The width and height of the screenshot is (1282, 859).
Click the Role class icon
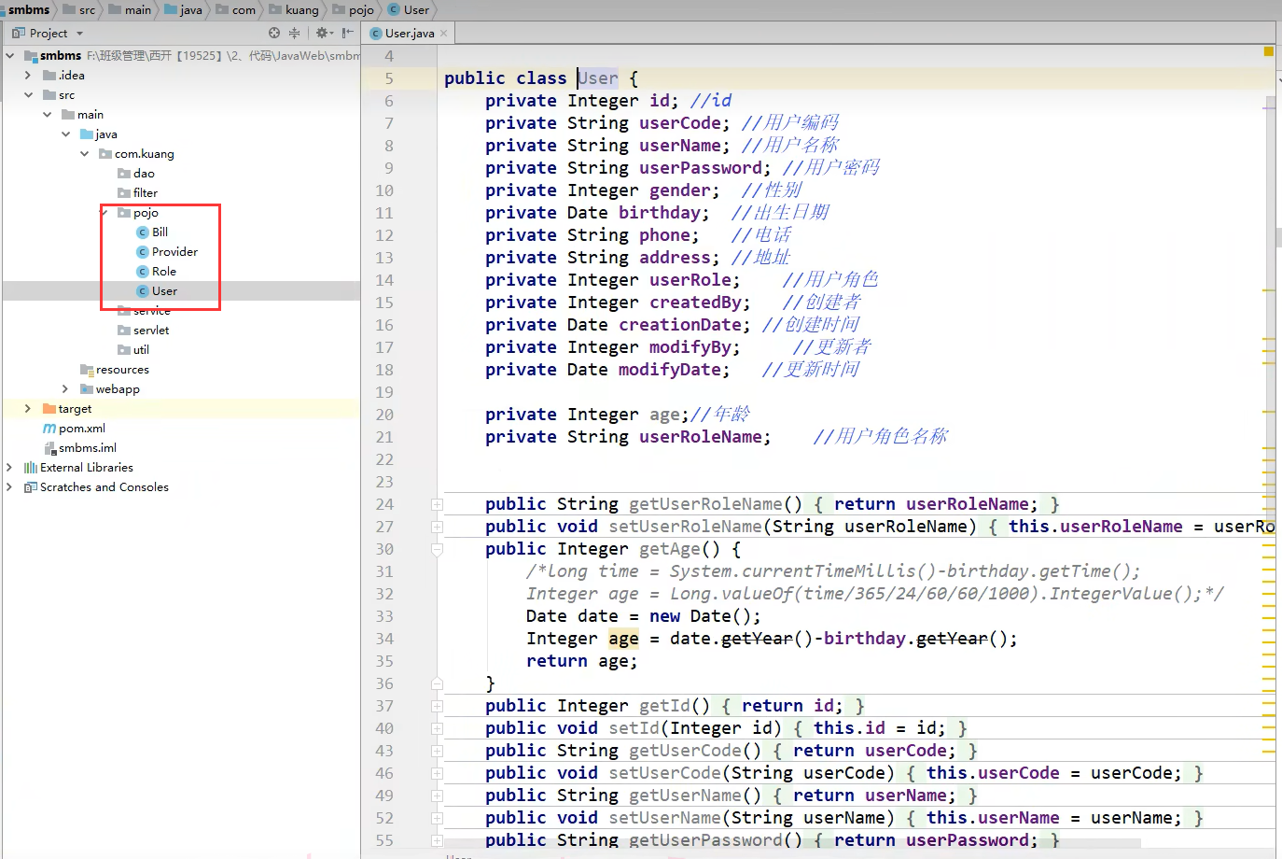[143, 271]
